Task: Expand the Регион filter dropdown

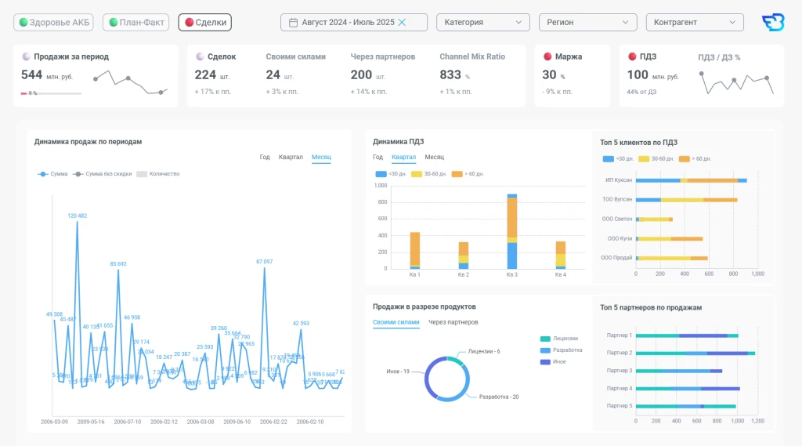Action: coord(587,23)
